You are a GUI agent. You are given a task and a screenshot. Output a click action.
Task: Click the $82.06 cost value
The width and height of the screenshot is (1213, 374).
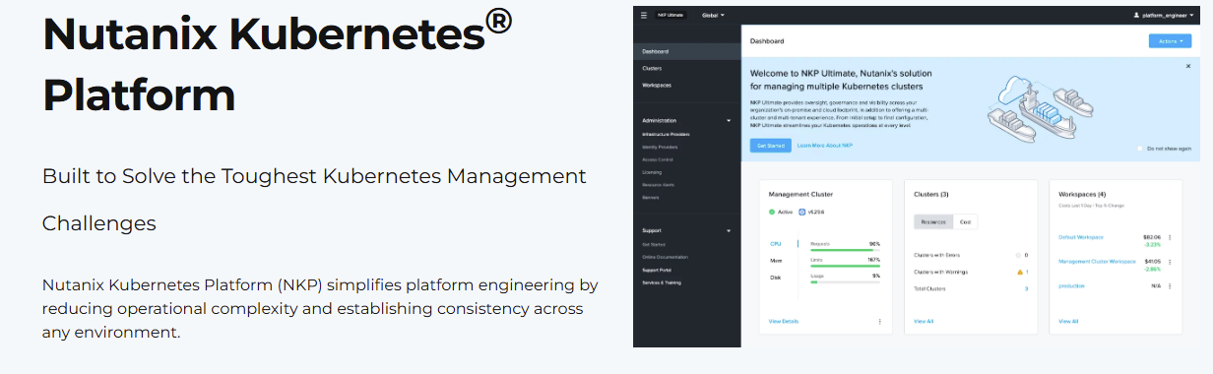[1151, 237]
